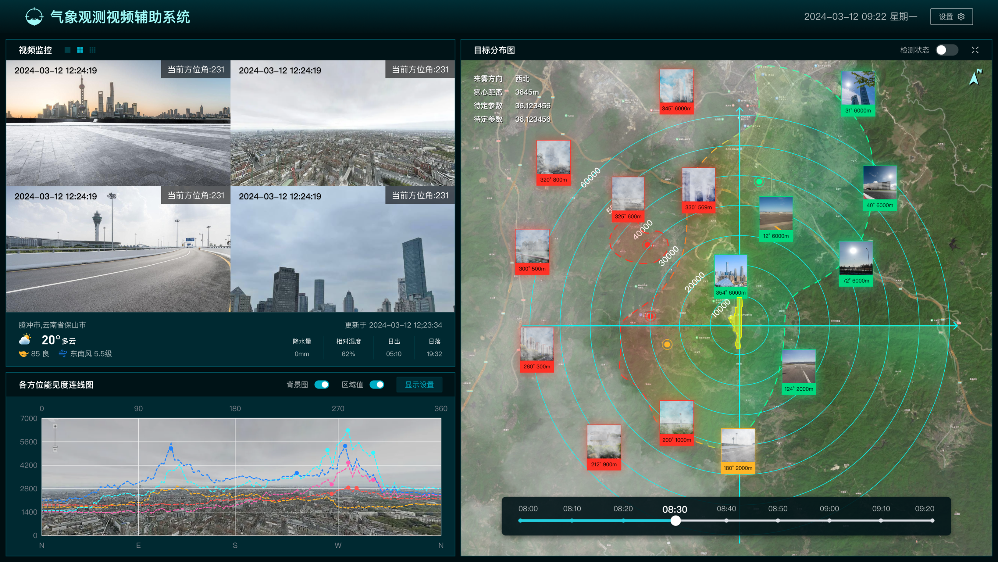Open the 40° 6000m target thumbnail
Viewport: 998px width, 562px height.
click(x=879, y=188)
